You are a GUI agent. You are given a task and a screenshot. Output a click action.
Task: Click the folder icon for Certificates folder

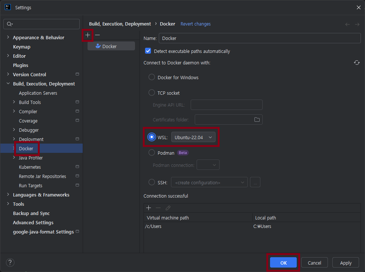(x=257, y=120)
